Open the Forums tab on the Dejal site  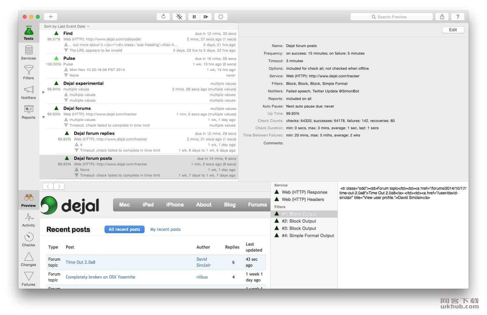click(x=257, y=205)
